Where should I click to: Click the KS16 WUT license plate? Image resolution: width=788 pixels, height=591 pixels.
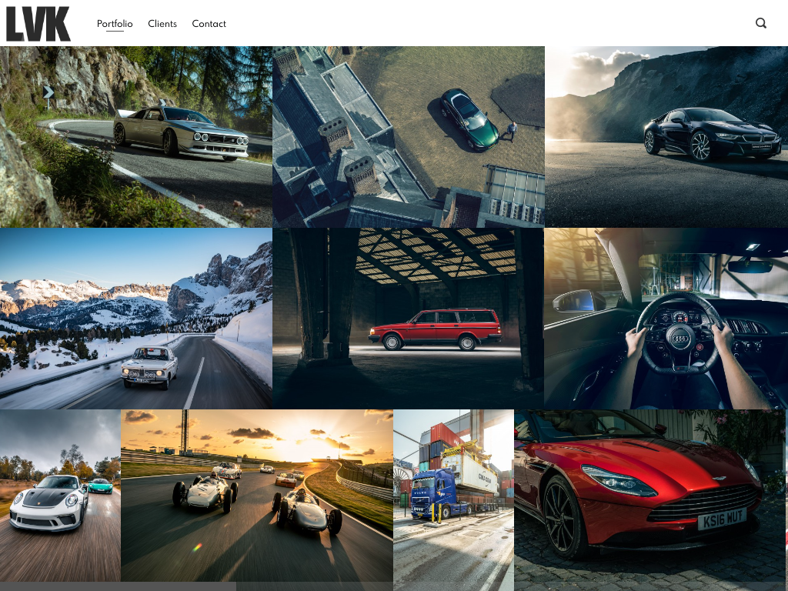[x=721, y=519]
